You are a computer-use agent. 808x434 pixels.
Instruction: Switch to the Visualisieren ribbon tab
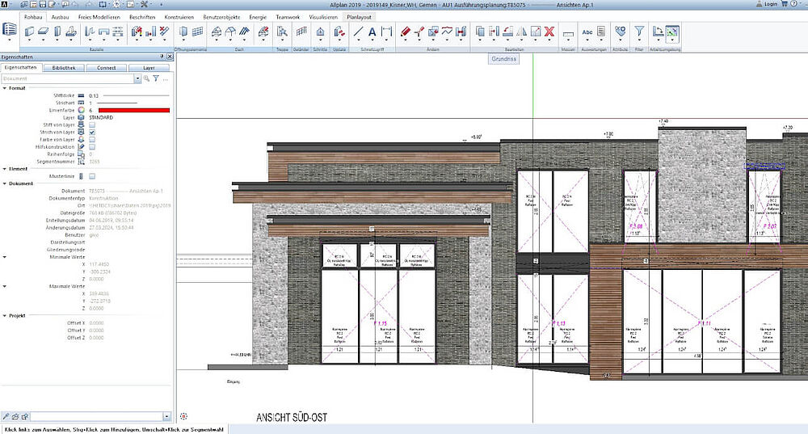(x=323, y=17)
